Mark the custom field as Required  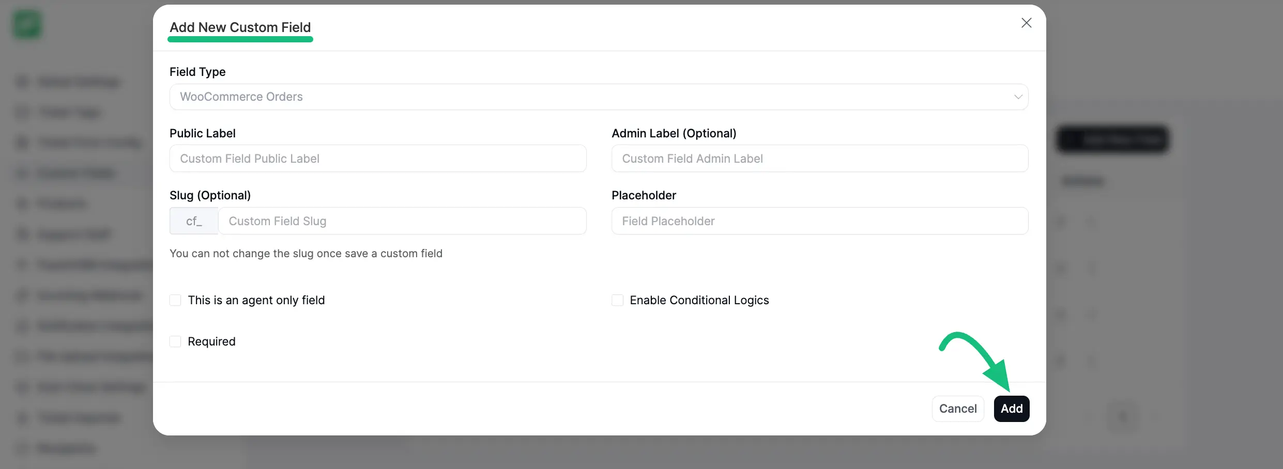pyautogui.click(x=175, y=341)
